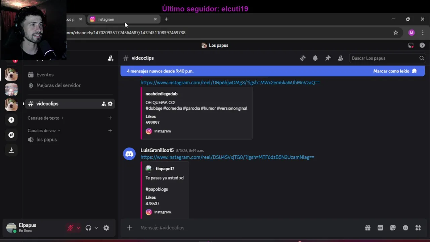Send a gift icon in message bar
The image size is (430, 242).
pos(368,228)
